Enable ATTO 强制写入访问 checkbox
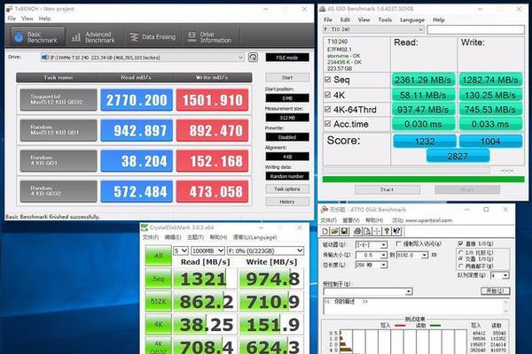 [399, 244]
